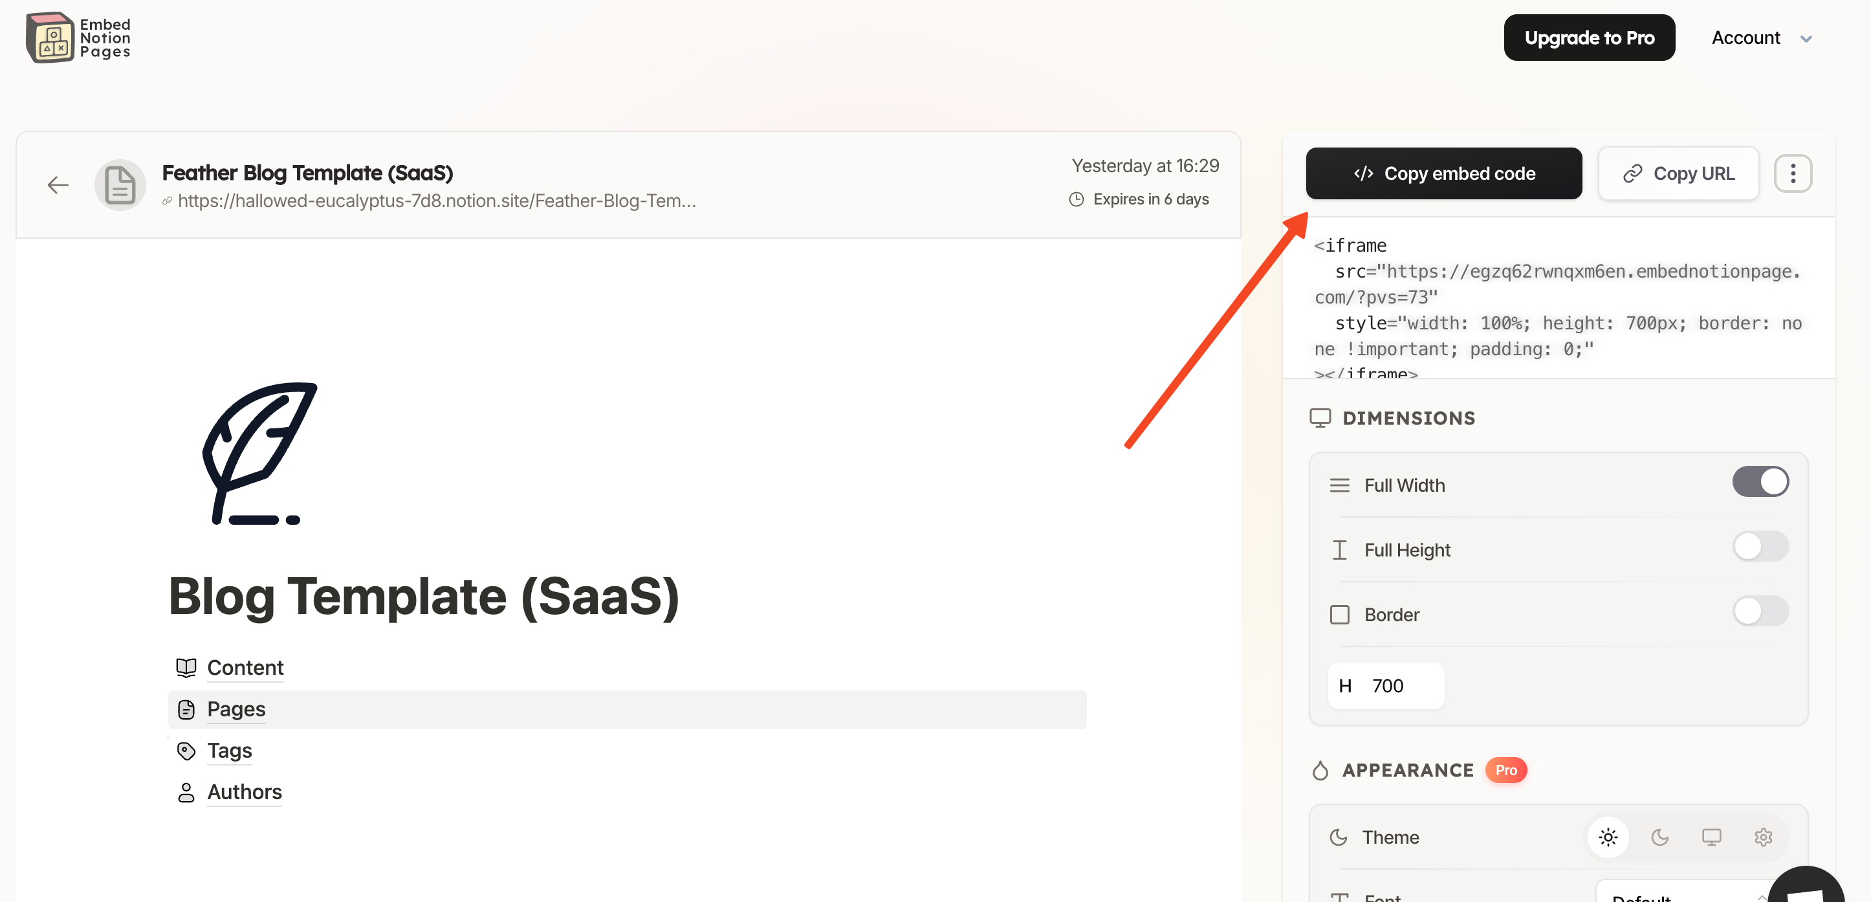The height and width of the screenshot is (902, 1871).
Task: Click the Yesterday at 16:29 timestamp
Action: pos(1145,166)
